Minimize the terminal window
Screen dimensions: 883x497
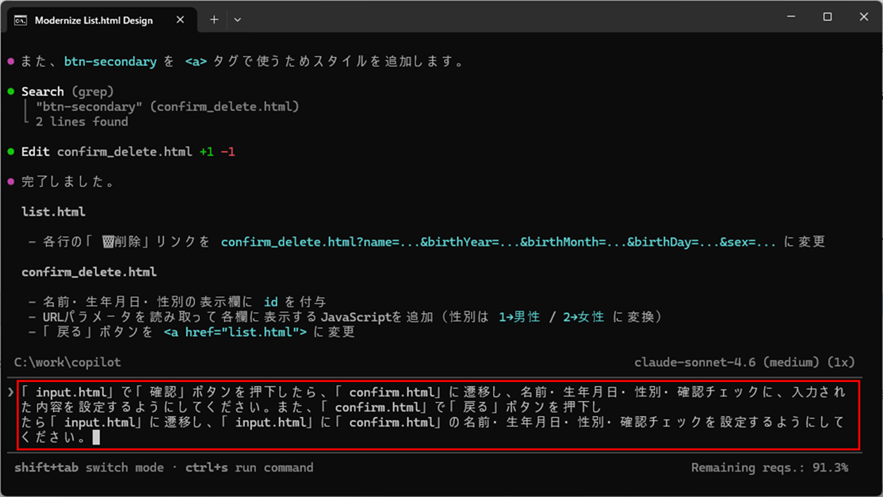tap(790, 17)
